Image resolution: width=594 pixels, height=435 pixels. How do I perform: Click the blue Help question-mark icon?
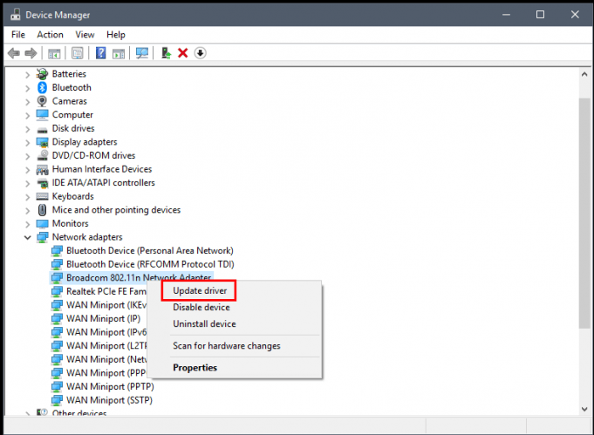click(x=101, y=53)
